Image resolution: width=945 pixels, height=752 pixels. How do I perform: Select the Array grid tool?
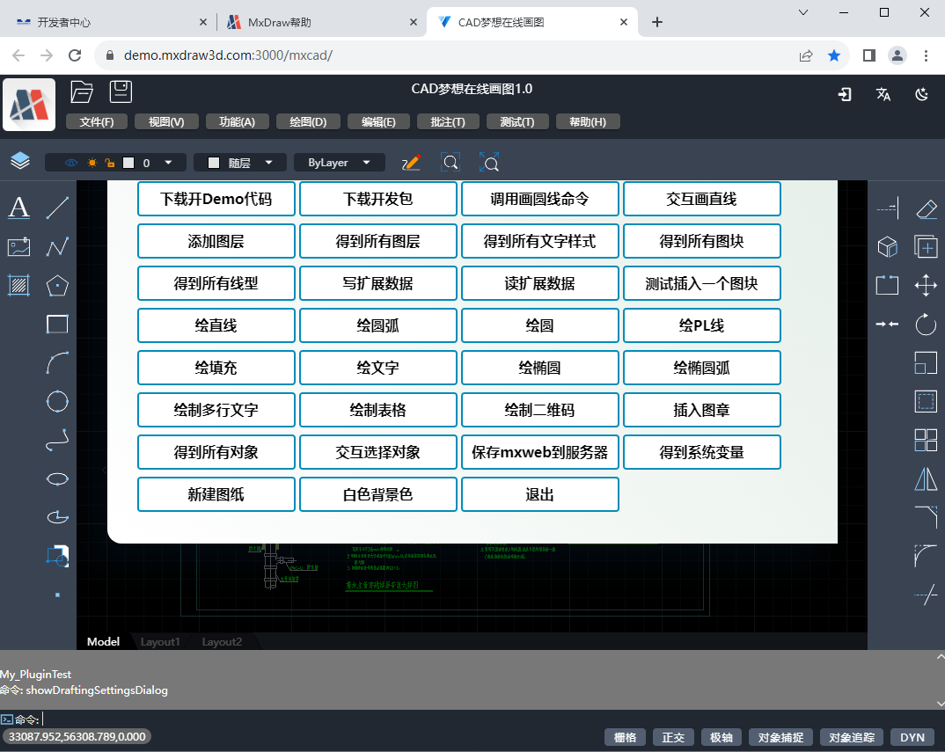(x=926, y=440)
